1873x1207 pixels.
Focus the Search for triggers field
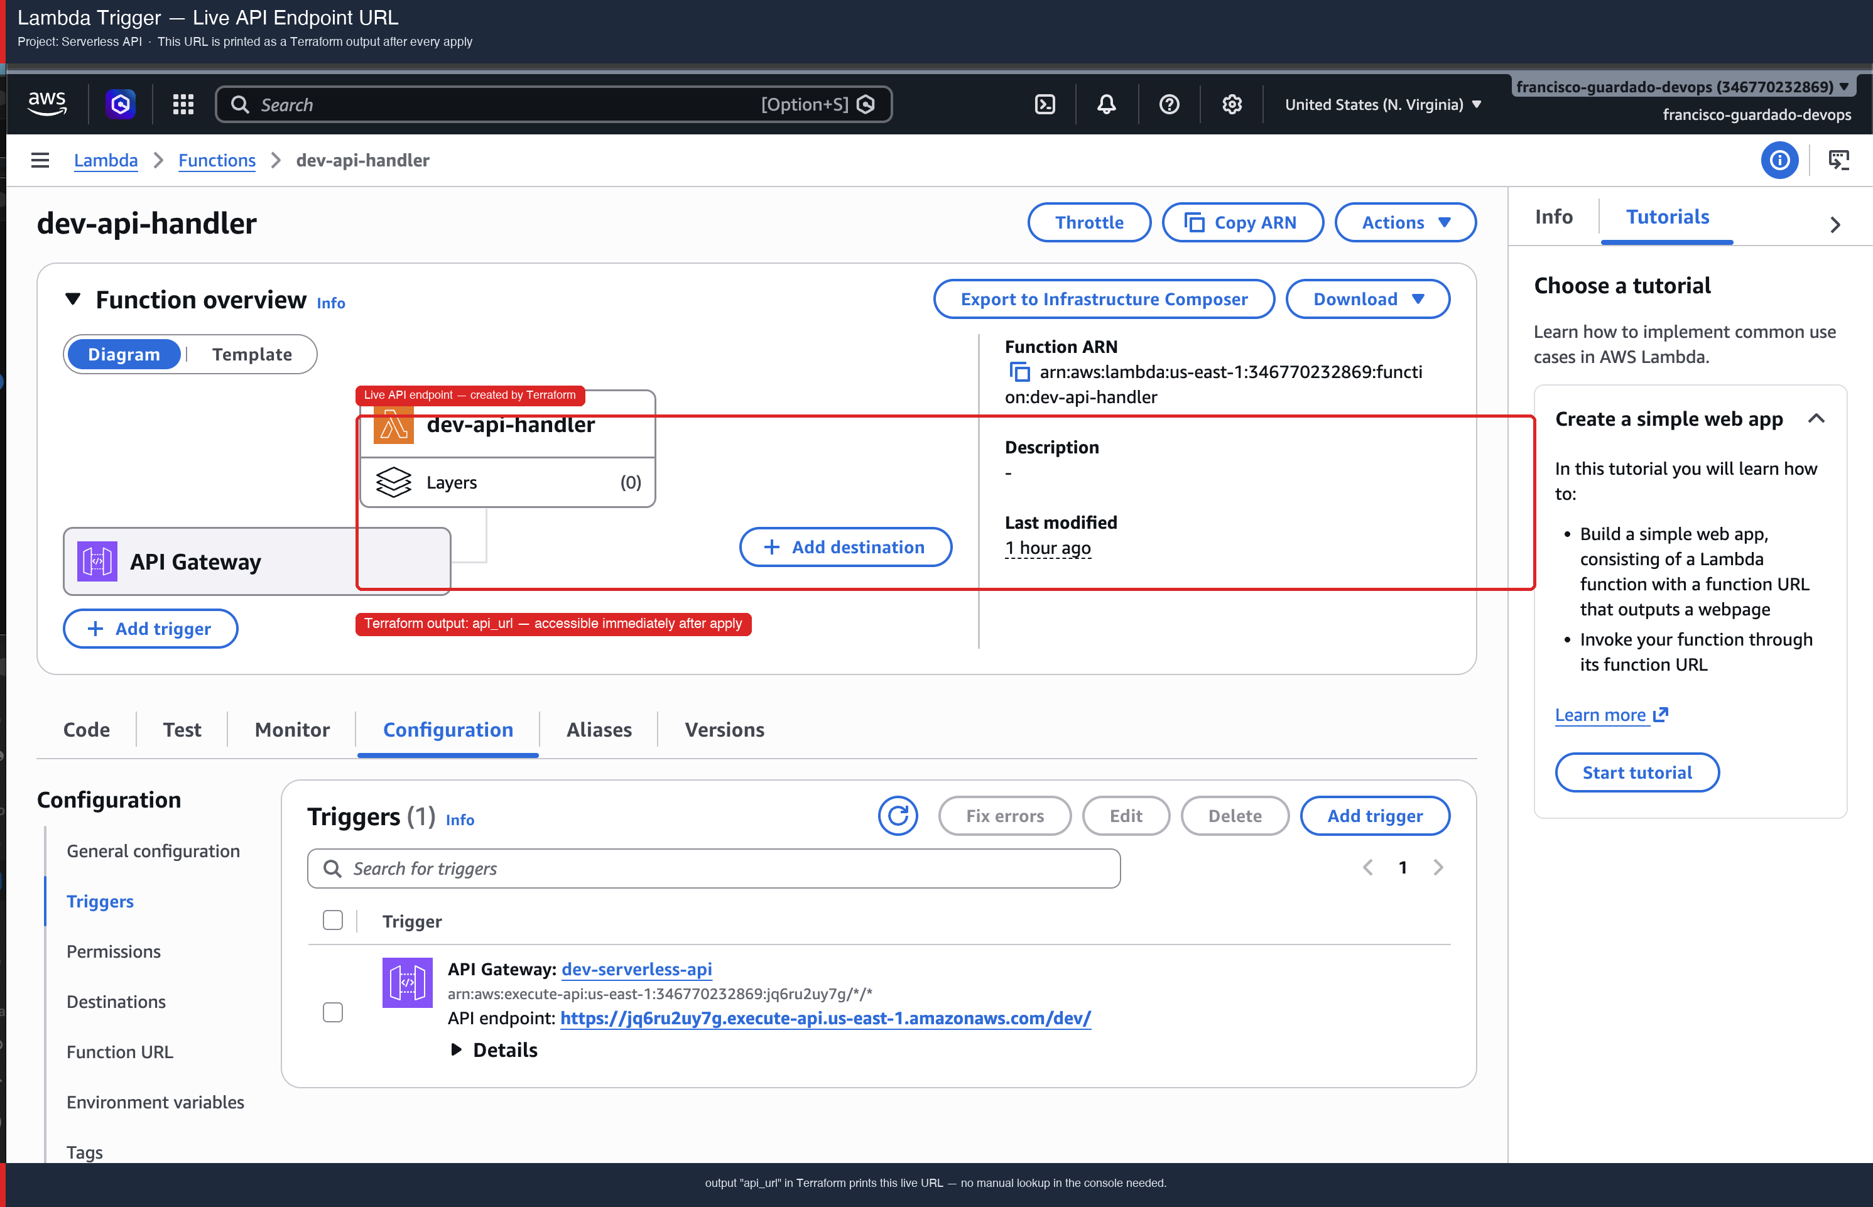click(x=713, y=869)
